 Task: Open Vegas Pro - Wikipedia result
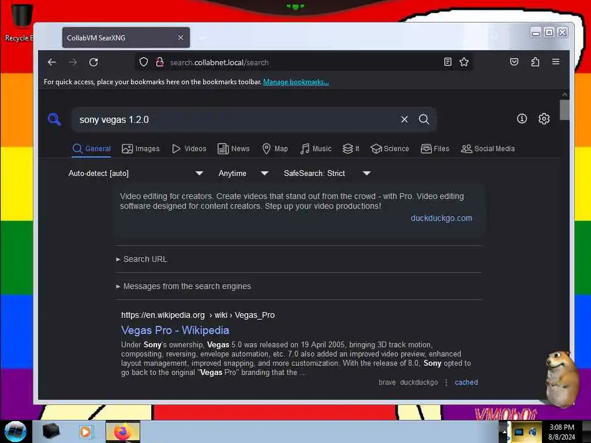pos(175,331)
